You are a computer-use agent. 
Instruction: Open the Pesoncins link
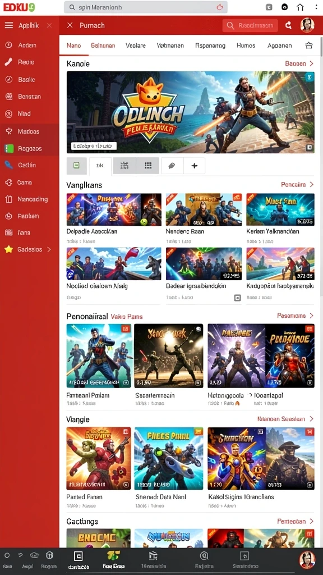(295, 316)
